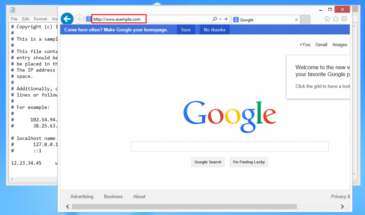This screenshot has width=365, height=215.
Task: Switch to the Google browser tab
Action: (x=249, y=20)
